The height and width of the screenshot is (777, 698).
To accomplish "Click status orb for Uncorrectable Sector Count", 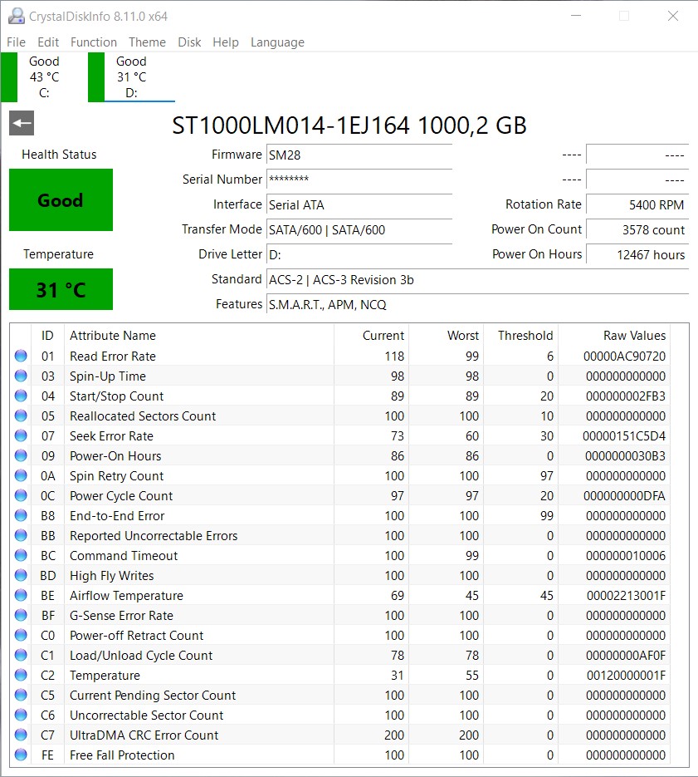I will click(x=21, y=715).
